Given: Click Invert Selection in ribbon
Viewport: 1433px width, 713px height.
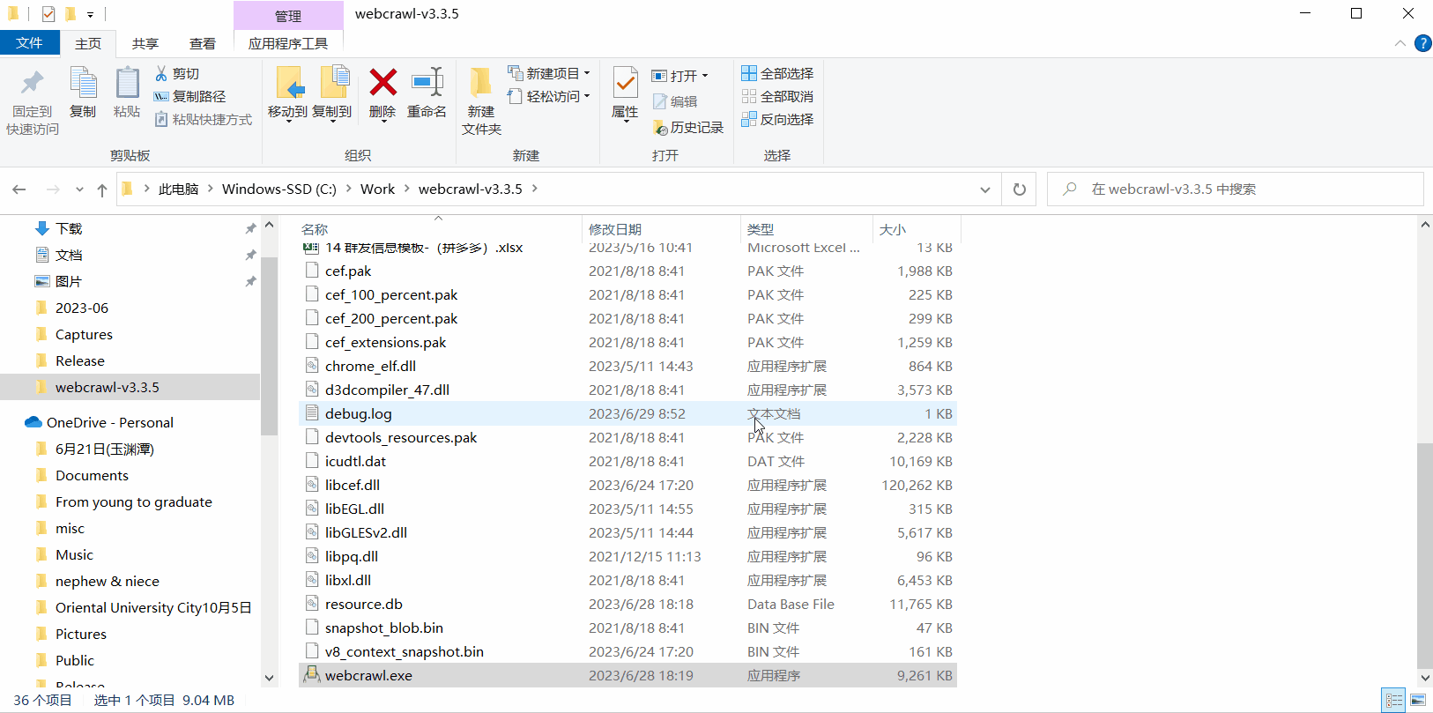Looking at the screenshot, I should (x=777, y=119).
